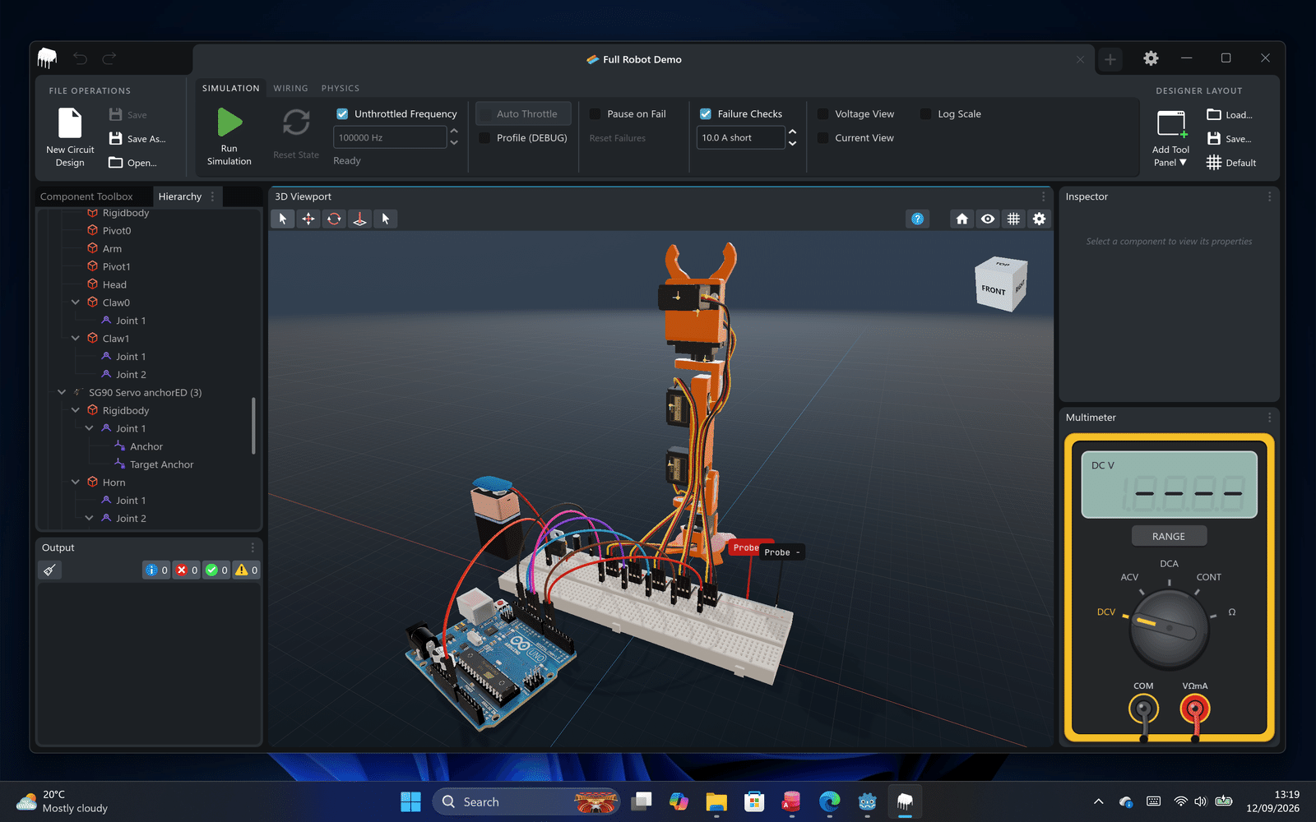
Task: Click the Open folder icon in File Operations
Action: point(116,163)
